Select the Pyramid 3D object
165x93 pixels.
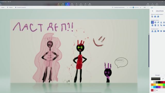(x=164, y=22)
